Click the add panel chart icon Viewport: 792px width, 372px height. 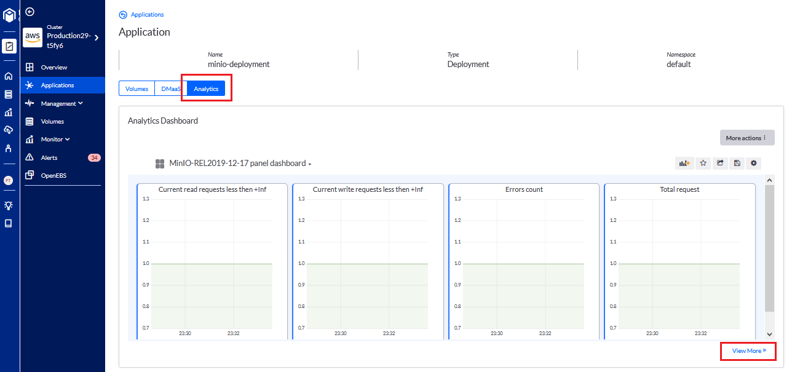pyautogui.click(x=684, y=164)
